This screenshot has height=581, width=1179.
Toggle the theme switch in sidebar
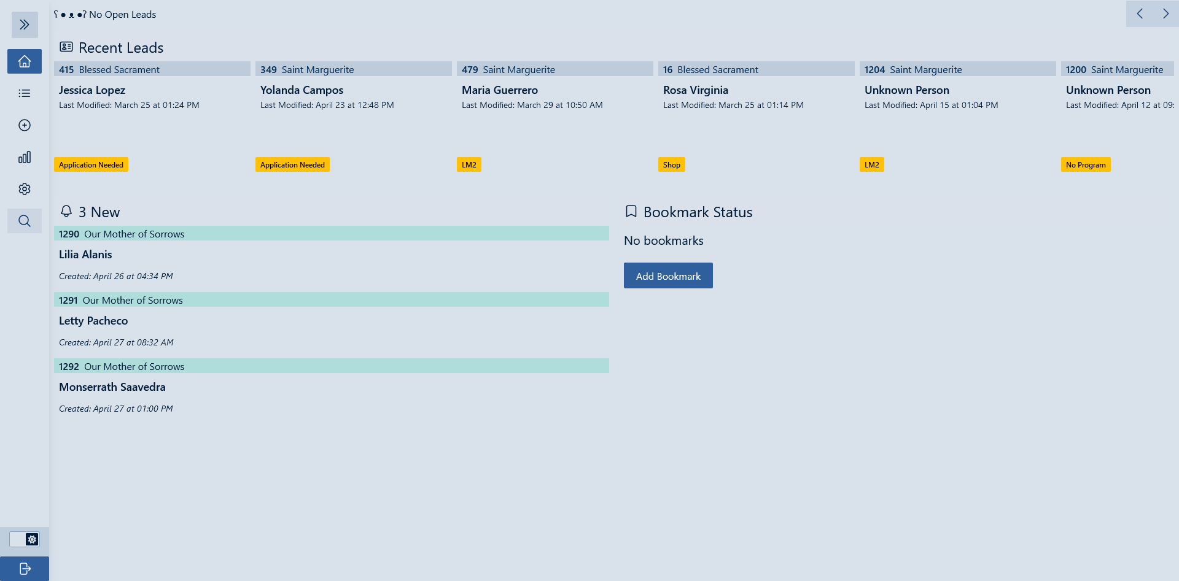pos(25,539)
